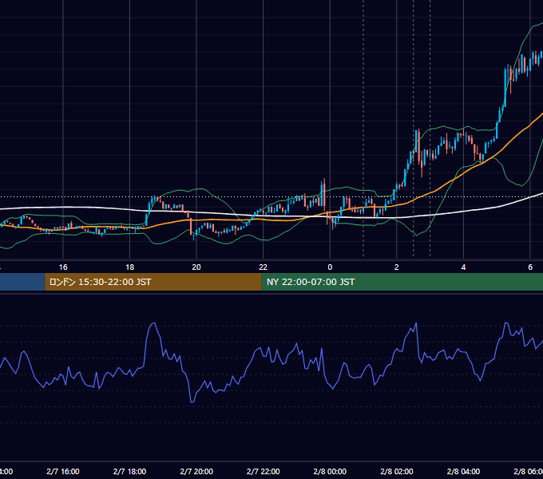Click the 2/8 04:00 date label
The image size is (543, 479).
point(463,471)
